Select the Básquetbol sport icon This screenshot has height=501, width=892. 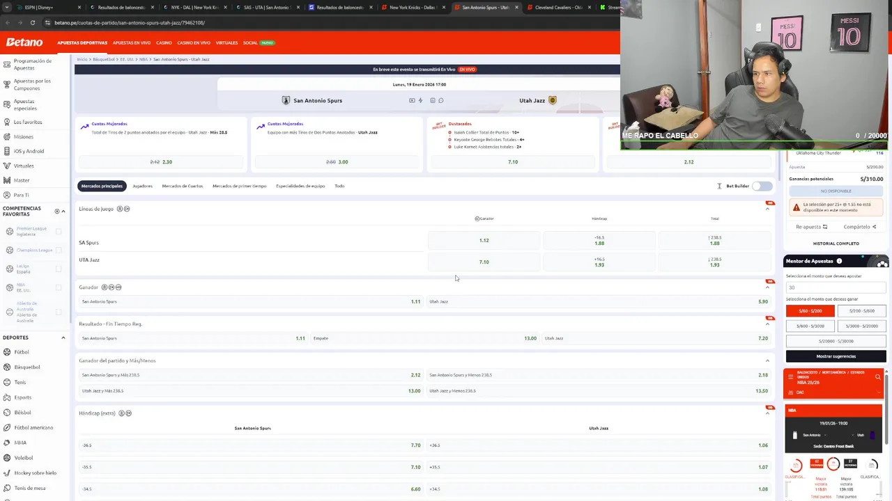point(6,367)
